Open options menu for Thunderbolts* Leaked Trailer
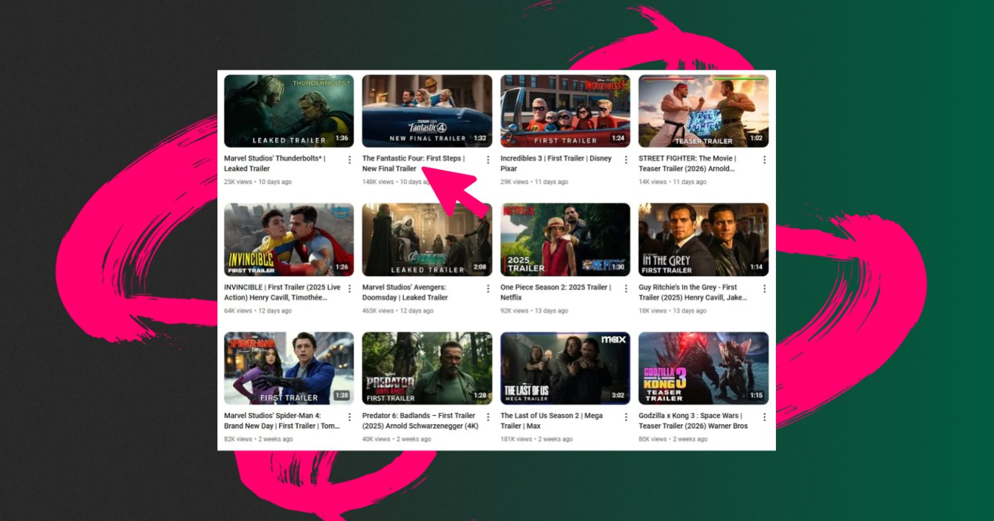The image size is (994, 521). 349,160
